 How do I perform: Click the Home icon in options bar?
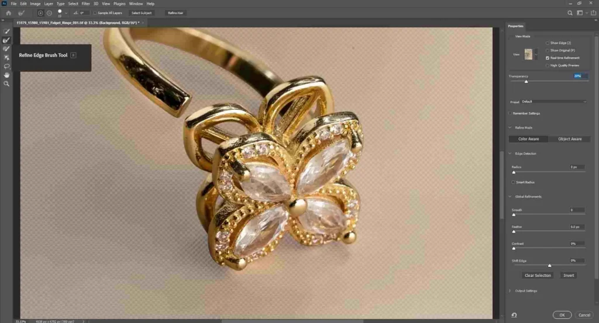8,13
